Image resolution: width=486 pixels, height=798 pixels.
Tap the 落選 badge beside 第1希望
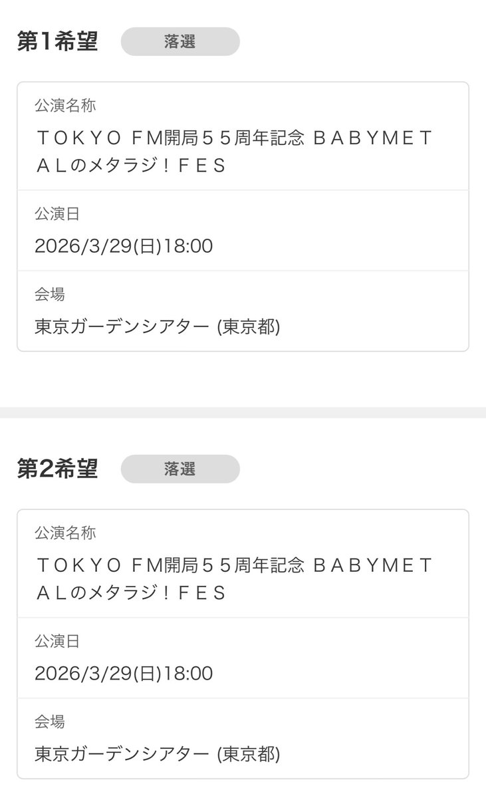pyautogui.click(x=180, y=41)
